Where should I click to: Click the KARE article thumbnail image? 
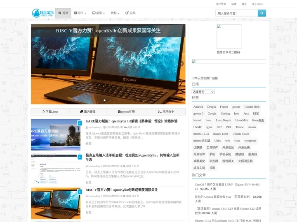coord(56,134)
